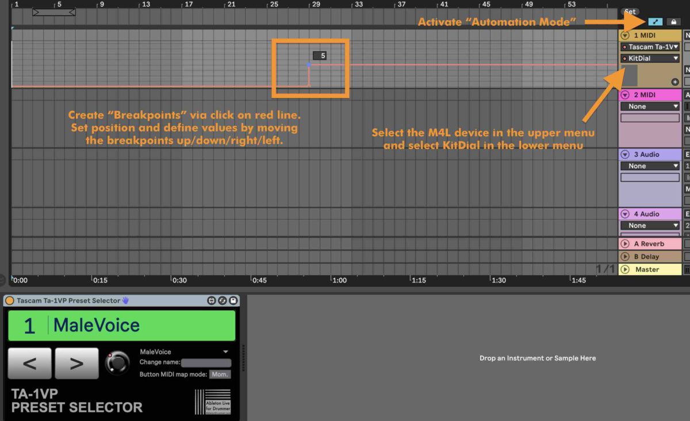
Task: Fold track 3 Audio
Action: point(626,155)
